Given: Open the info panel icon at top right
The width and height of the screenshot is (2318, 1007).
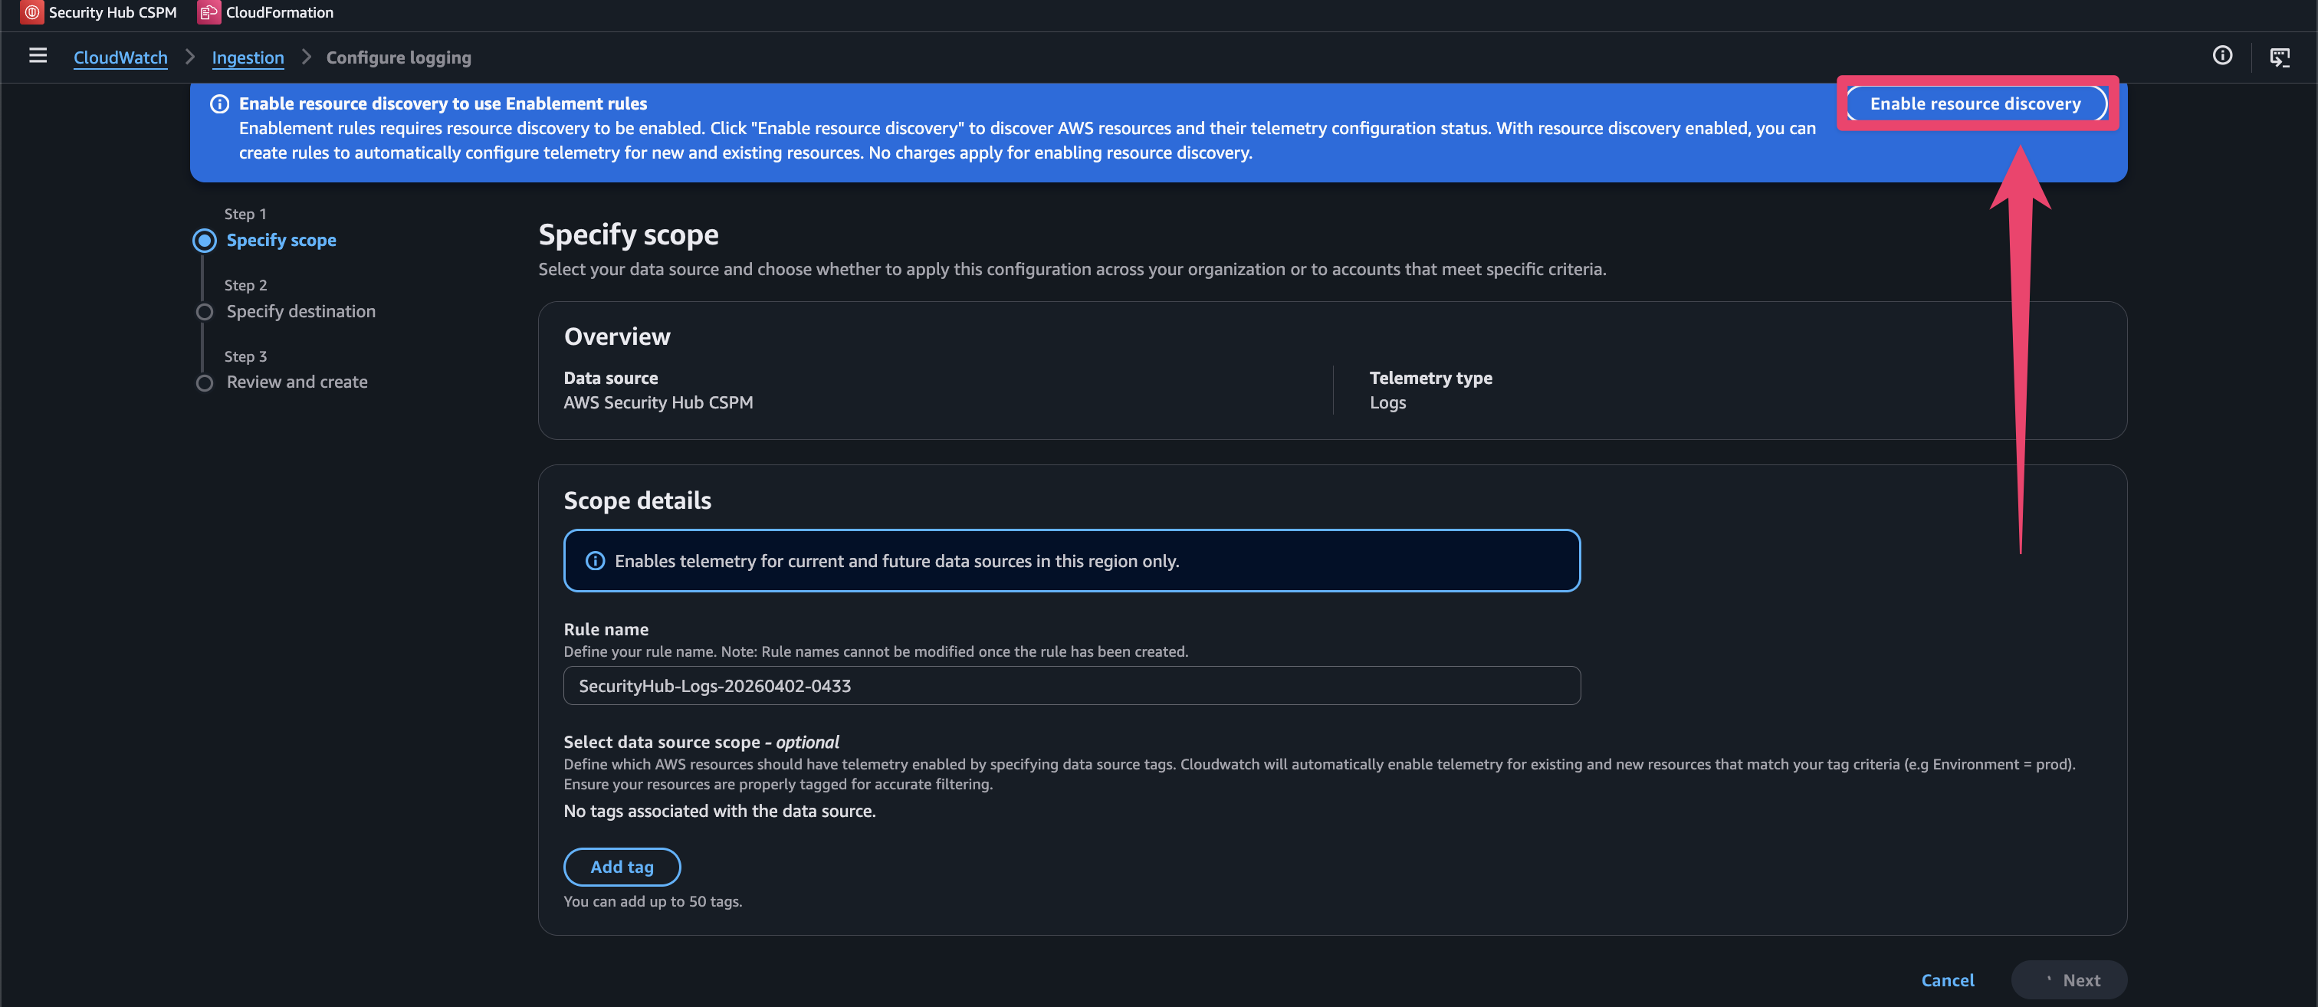Looking at the screenshot, I should click(x=2221, y=56).
